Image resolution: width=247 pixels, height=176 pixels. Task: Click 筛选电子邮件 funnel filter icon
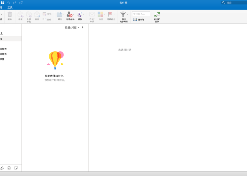(x=123, y=14)
